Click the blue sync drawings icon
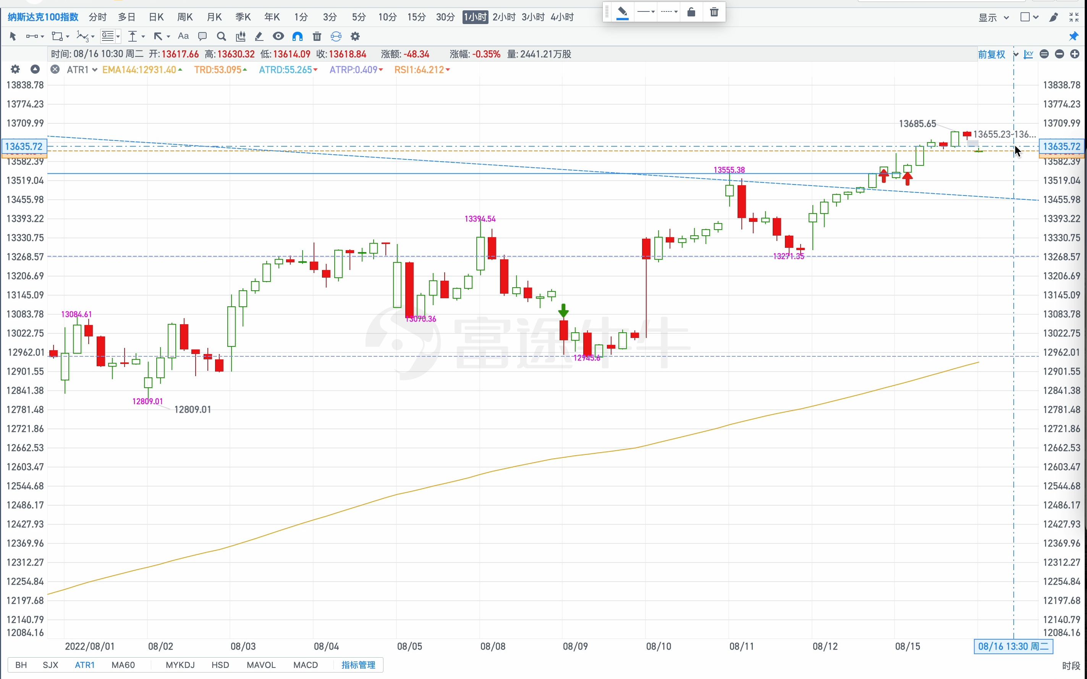 336,36
